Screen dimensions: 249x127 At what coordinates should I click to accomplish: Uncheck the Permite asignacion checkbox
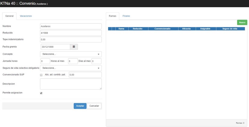point(41,93)
